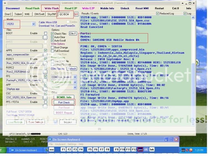221x165 pixels.
Task: Toggle the Check Files option
Action: [52, 34]
